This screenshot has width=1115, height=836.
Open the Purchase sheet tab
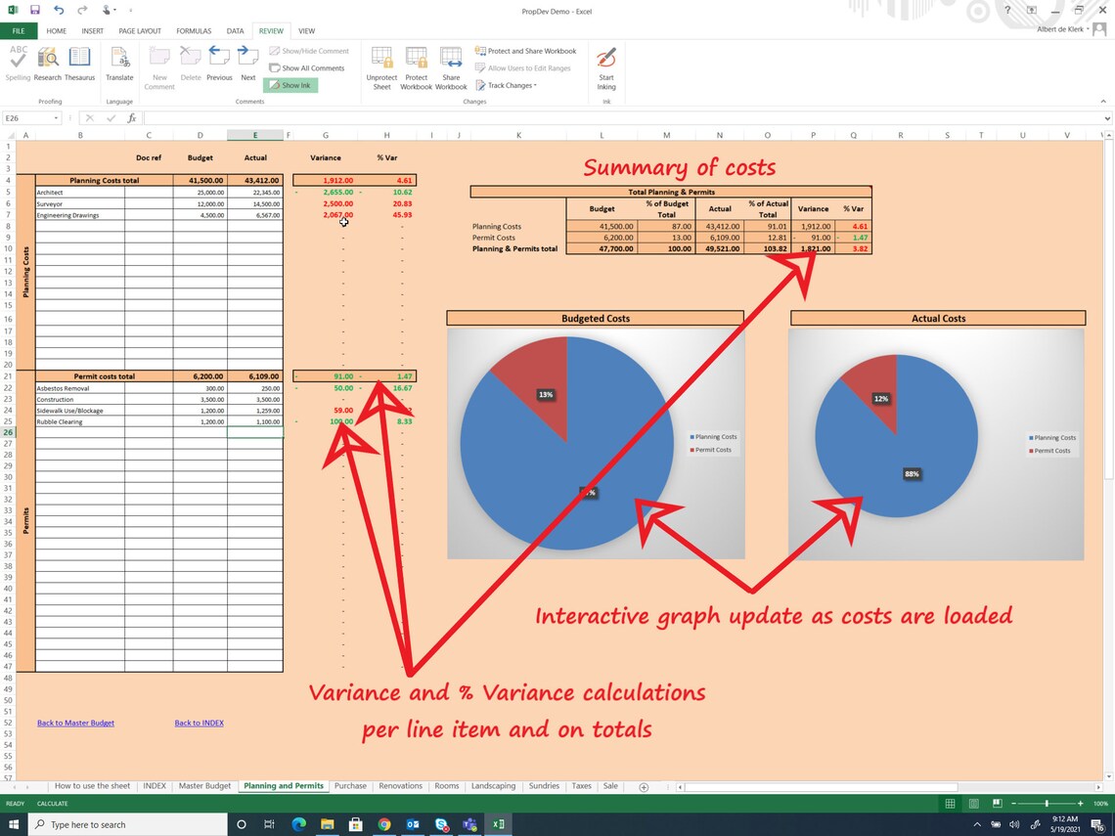point(350,786)
